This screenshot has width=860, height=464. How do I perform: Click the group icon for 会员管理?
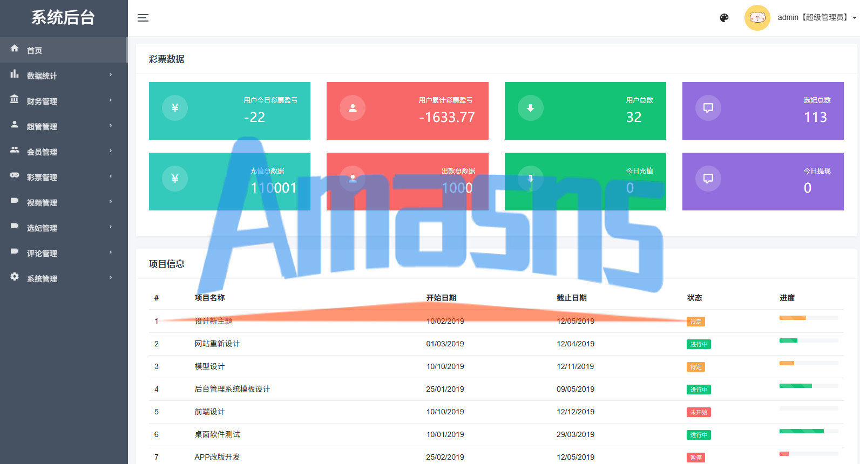point(15,150)
